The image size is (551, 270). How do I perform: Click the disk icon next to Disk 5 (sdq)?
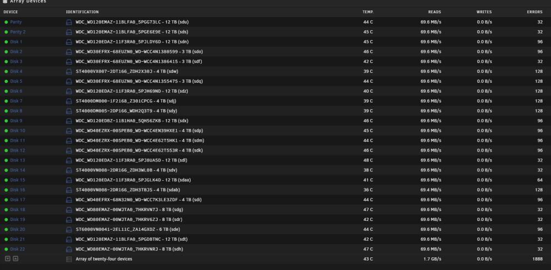(x=69, y=81)
